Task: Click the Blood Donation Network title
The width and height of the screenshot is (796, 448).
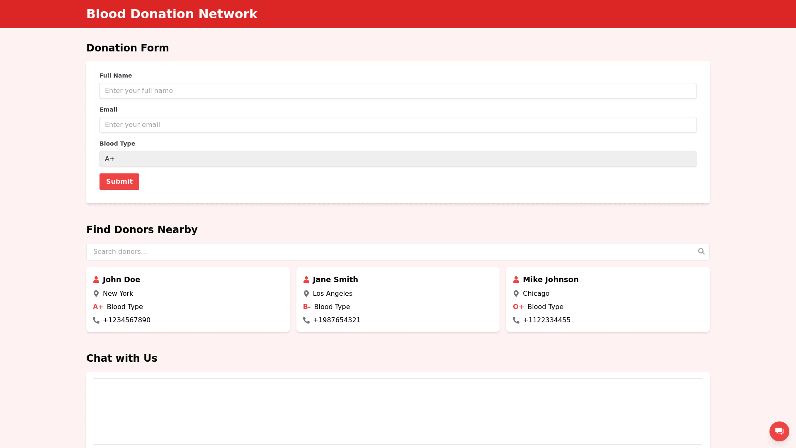Action: [x=172, y=14]
